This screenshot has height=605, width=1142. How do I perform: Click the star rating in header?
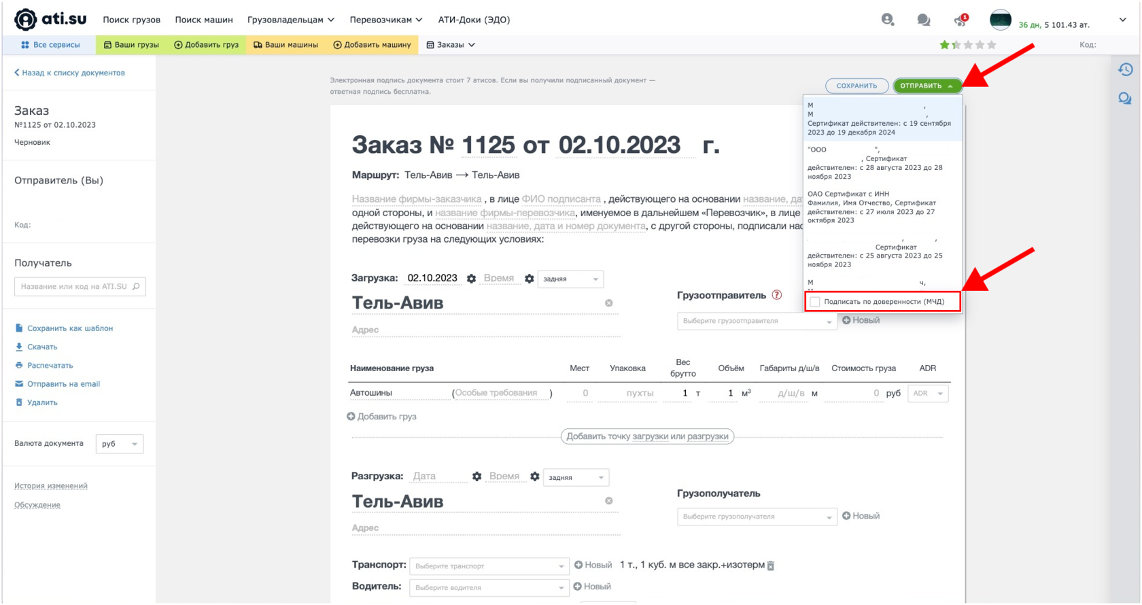[x=968, y=45]
